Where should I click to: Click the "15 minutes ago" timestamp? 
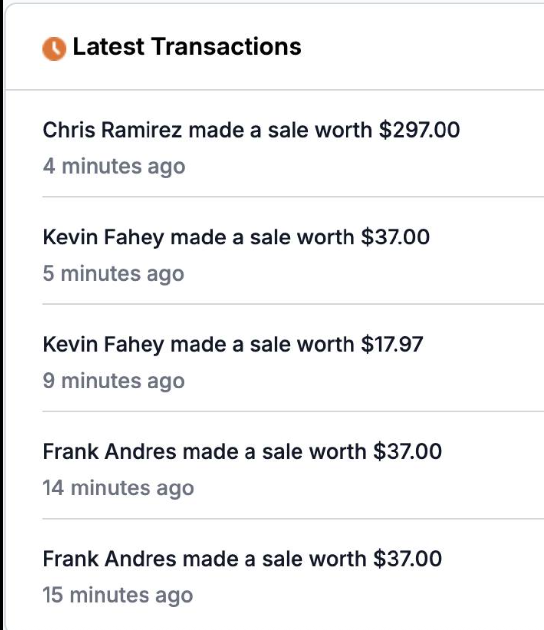(117, 595)
